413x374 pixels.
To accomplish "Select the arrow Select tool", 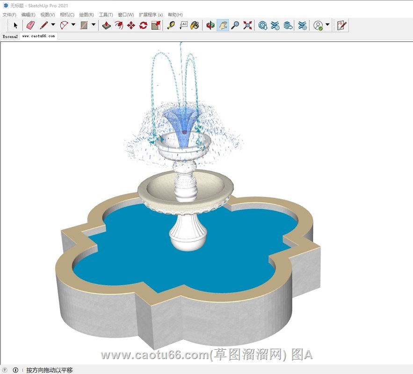I will [x=15, y=25].
